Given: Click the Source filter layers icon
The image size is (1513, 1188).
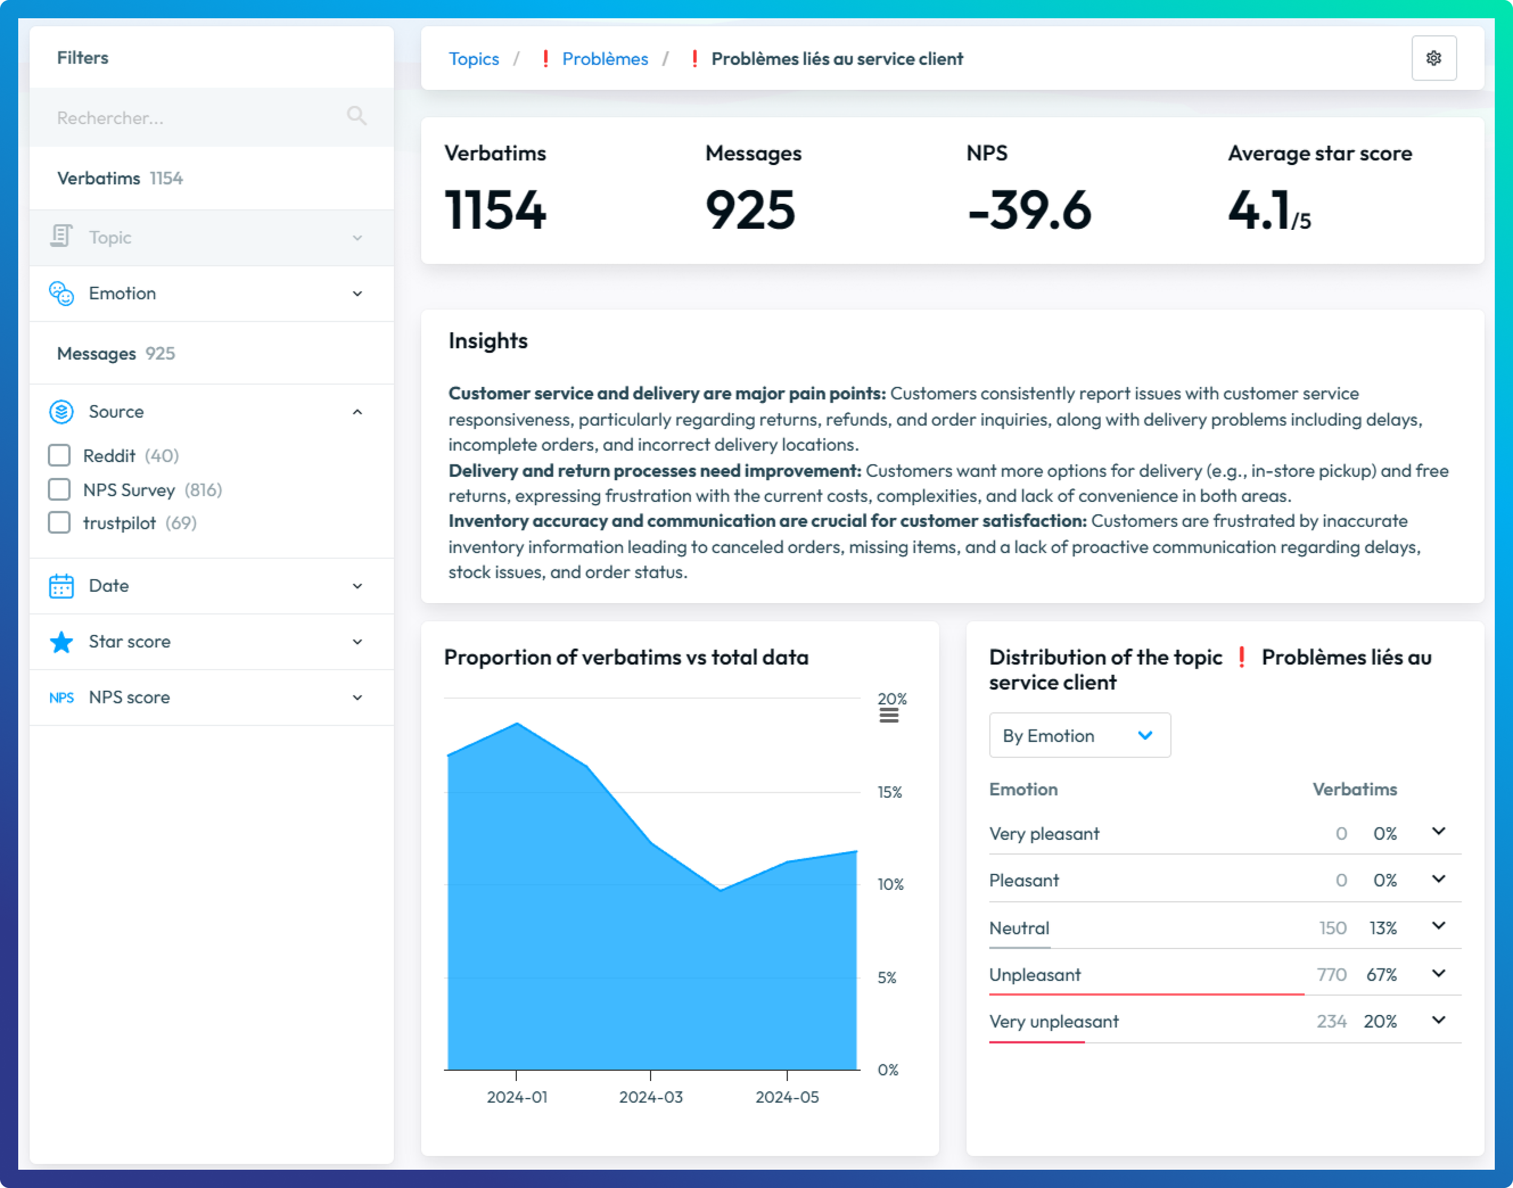Looking at the screenshot, I should (61, 411).
